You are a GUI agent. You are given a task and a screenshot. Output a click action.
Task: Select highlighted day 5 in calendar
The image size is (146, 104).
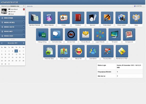point(16,51)
